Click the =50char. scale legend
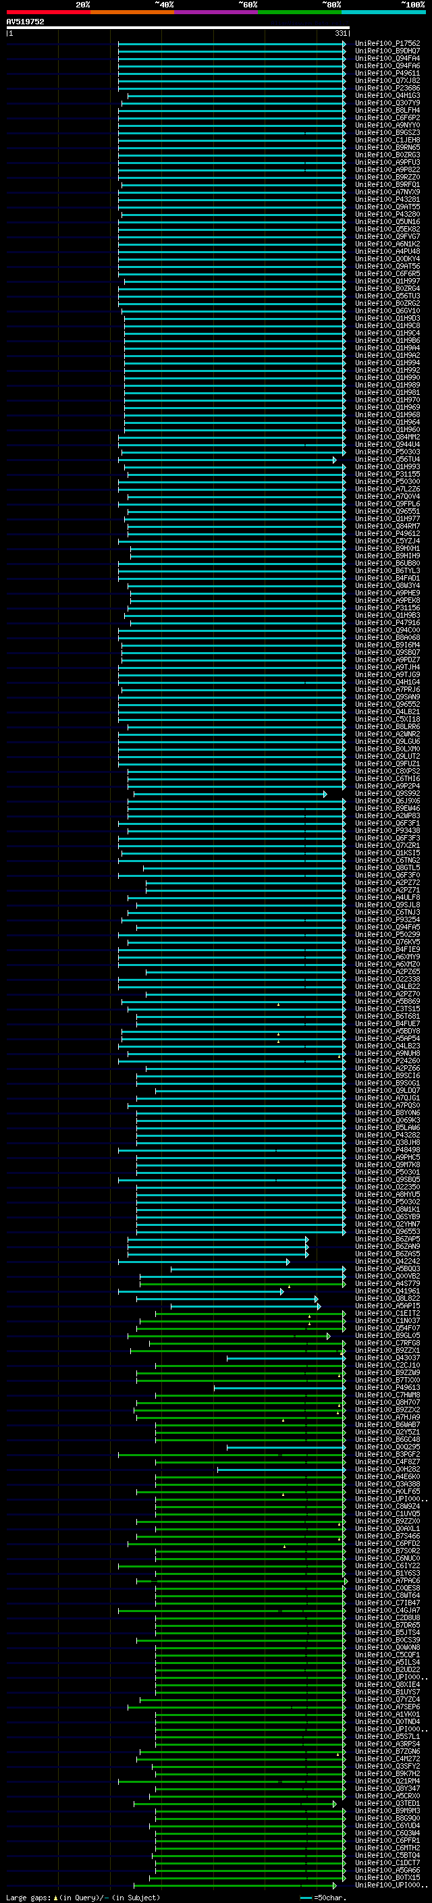 (x=325, y=1897)
